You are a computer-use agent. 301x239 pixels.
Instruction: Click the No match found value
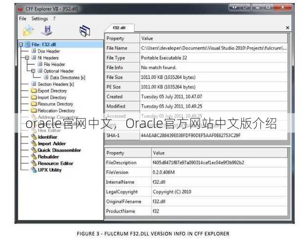point(159,68)
